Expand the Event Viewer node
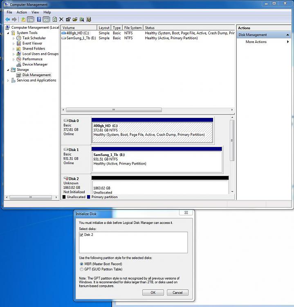The image size is (294, 307). (13, 44)
